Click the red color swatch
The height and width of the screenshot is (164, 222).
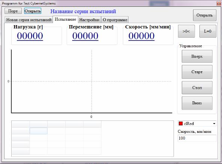coord(181,123)
